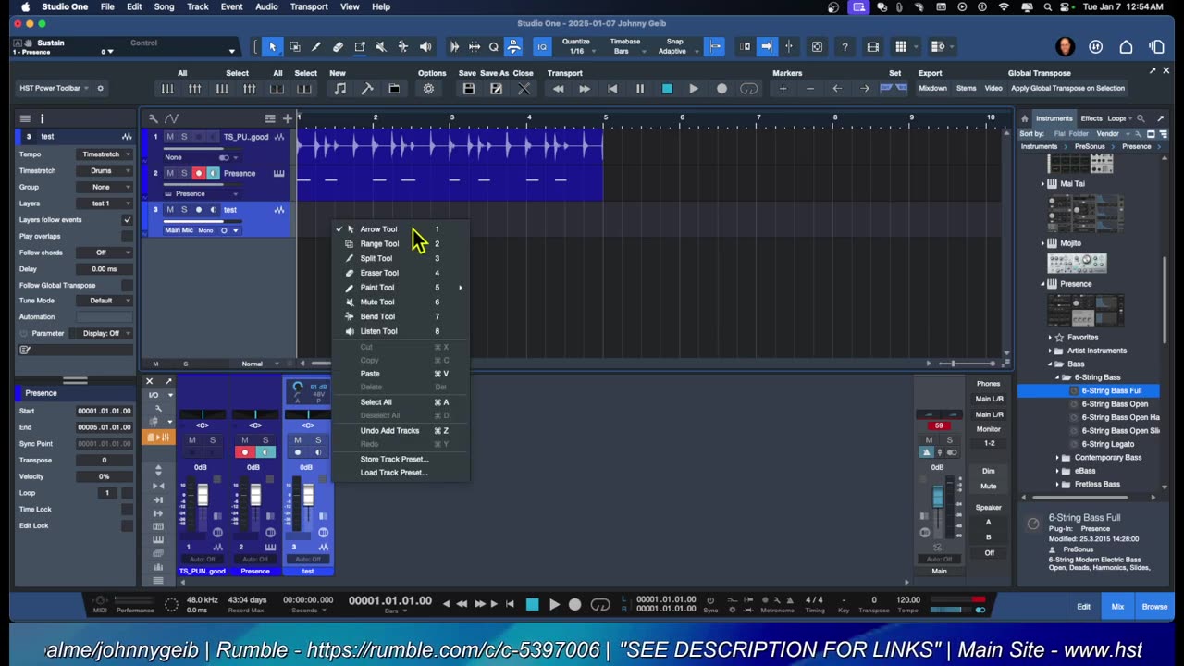Select 6-String Bass Open preset
The height and width of the screenshot is (666, 1184).
point(1115,404)
